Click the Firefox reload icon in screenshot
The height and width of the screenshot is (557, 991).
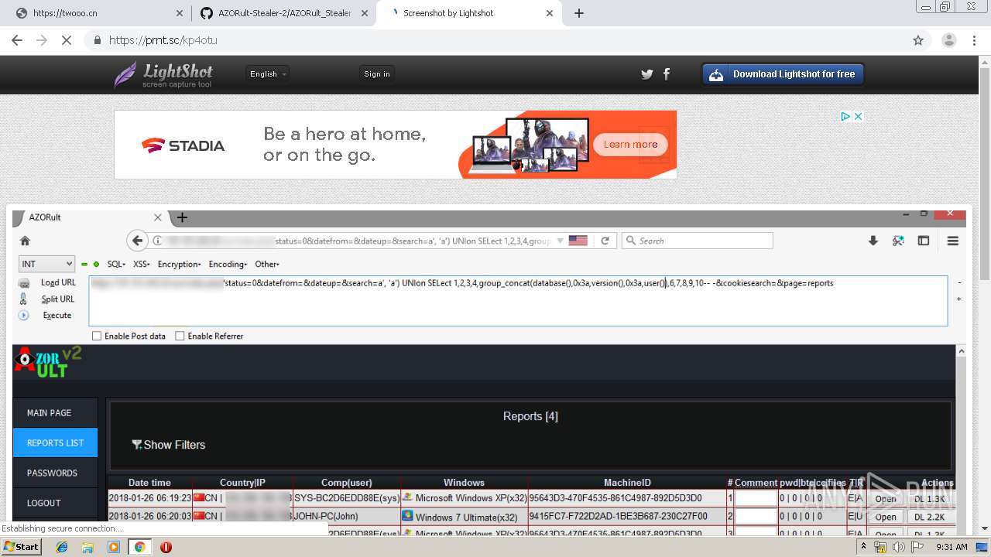(605, 241)
